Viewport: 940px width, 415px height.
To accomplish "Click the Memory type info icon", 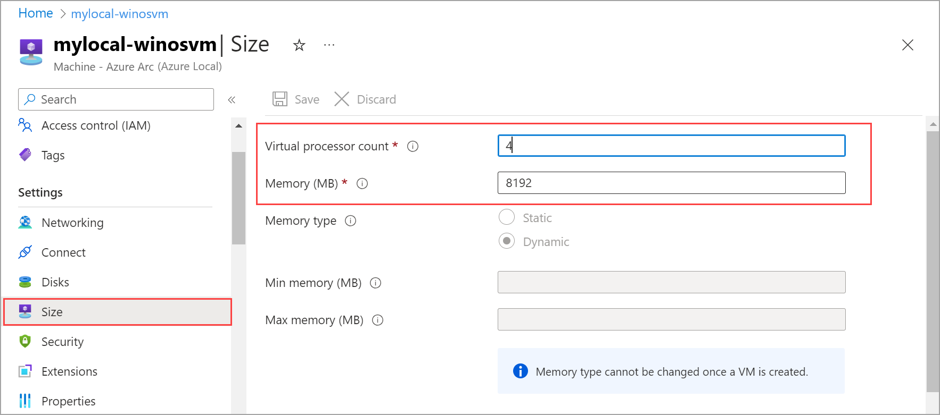I will coord(350,221).
